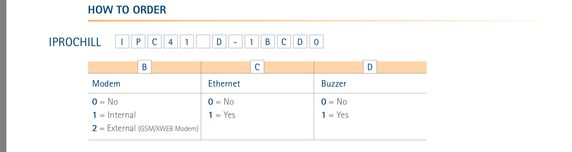
Task: Click the C column header tag
Action: click(x=257, y=67)
